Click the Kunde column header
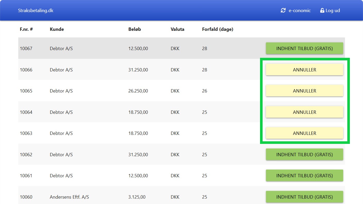The height and width of the screenshot is (204, 363). [57, 29]
